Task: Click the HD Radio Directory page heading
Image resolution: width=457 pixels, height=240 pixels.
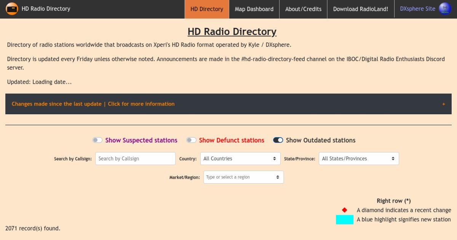Action: 232,32
